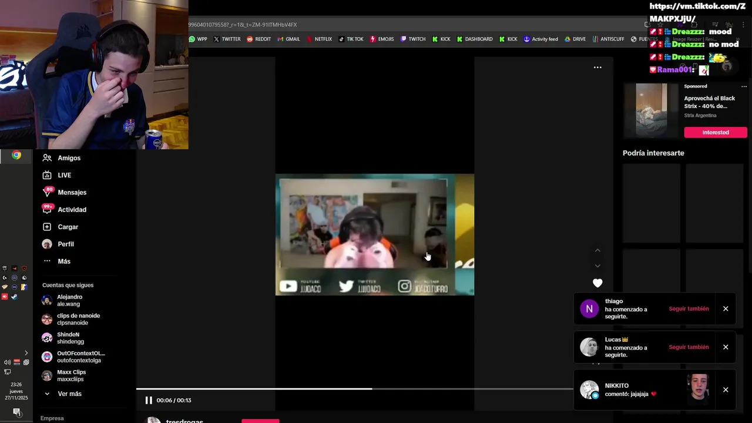Open sponsored ad options menu

pos(744,86)
